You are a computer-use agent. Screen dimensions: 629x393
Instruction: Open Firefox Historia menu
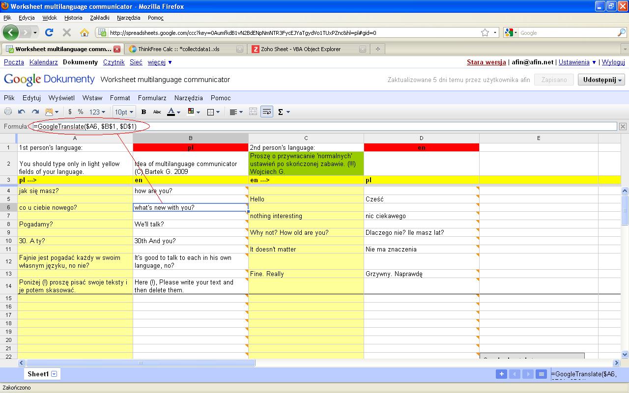point(73,18)
